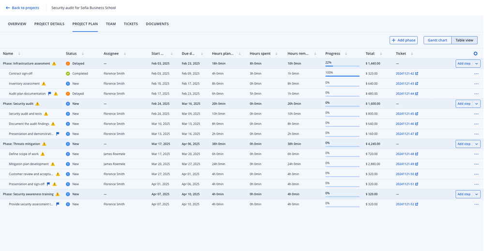This screenshot has height=251, width=484.
Task: Click warning icon on Security awareness training phase
Action: 58,194
